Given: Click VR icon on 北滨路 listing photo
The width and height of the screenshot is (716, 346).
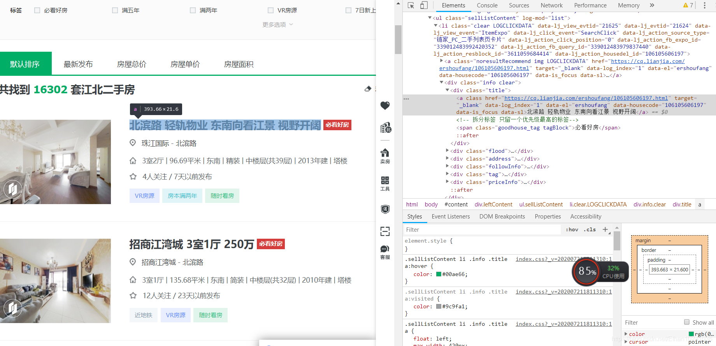Looking at the screenshot, I should pyautogui.click(x=12, y=189).
